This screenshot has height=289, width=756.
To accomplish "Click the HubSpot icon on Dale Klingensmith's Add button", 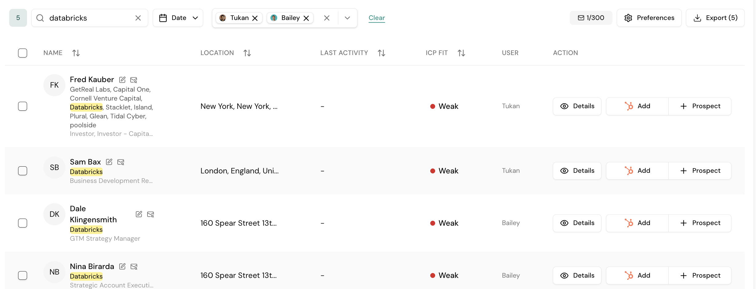I will pos(629,223).
